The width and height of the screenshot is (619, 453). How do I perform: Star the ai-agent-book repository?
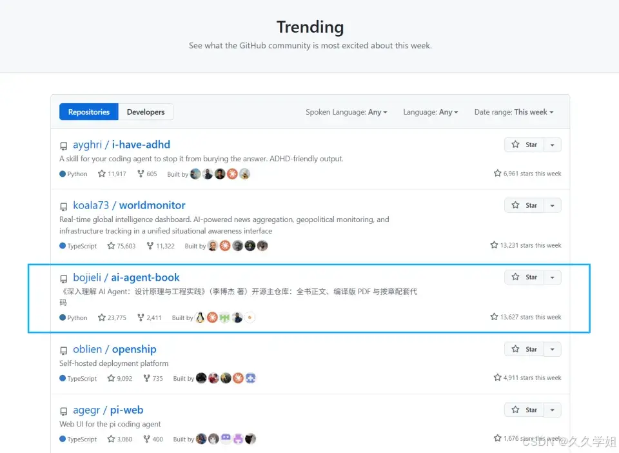(524, 277)
